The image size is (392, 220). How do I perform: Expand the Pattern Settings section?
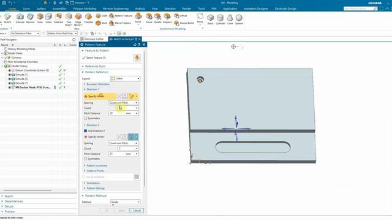tap(96, 188)
